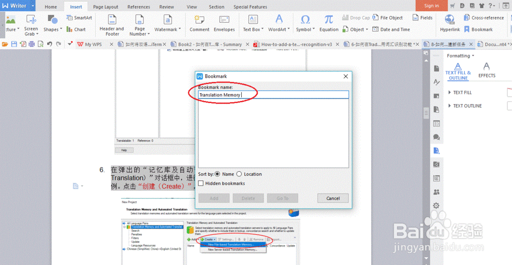Open the Screen Grab tool
The height and width of the screenshot is (265, 512).
pyautogui.click(x=31, y=25)
